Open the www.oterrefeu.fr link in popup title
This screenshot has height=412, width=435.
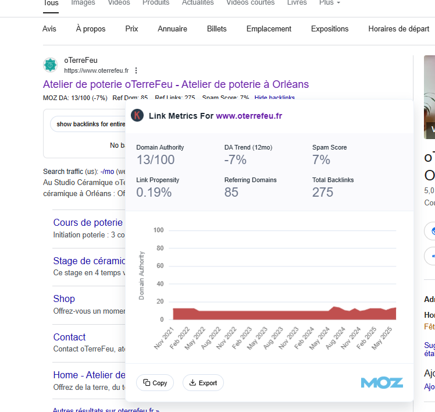click(x=249, y=116)
